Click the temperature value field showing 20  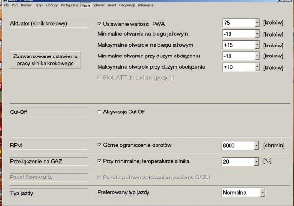[238, 161]
